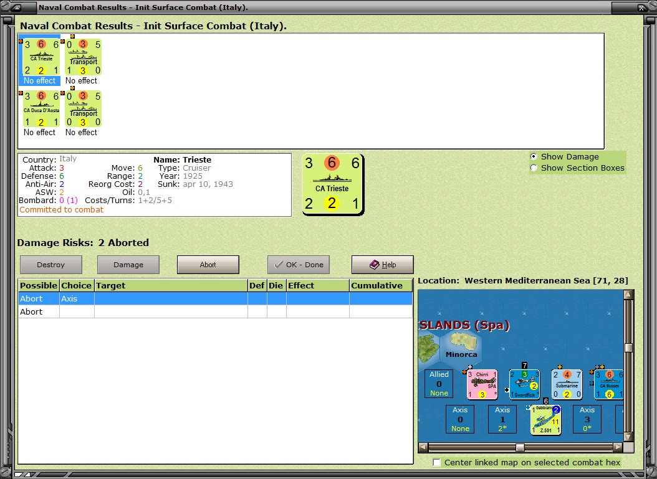Click the Axis choice cell in first row
The width and height of the screenshot is (657, 479).
pyautogui.click(x=77, y=298)
